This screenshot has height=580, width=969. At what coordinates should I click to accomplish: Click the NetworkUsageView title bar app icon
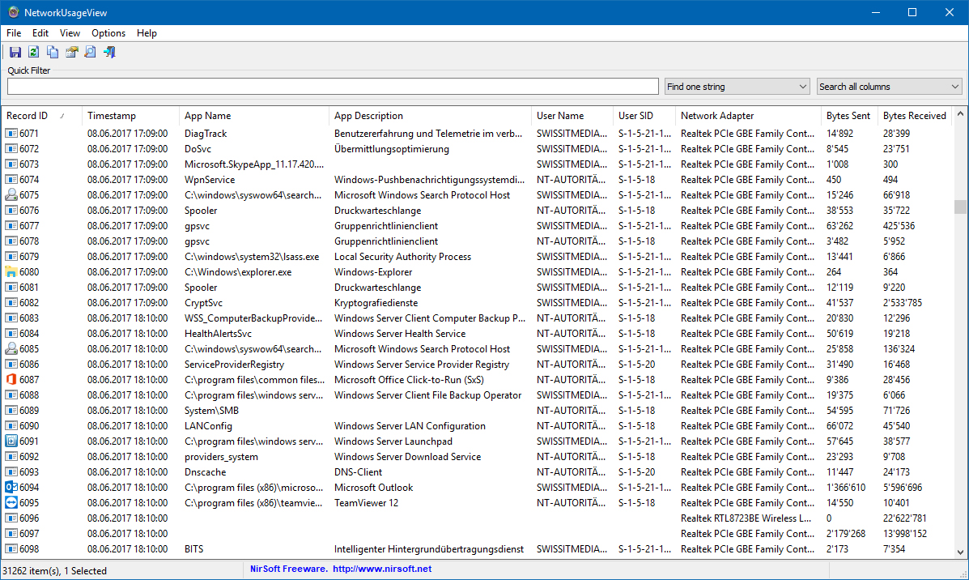pos(13,12)
